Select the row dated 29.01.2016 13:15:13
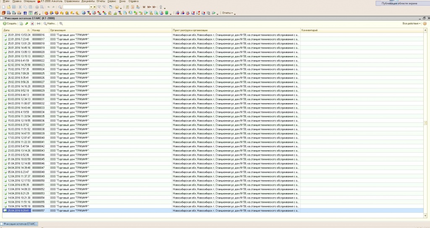This screenshot has height=228, width=430. point(213,56)
